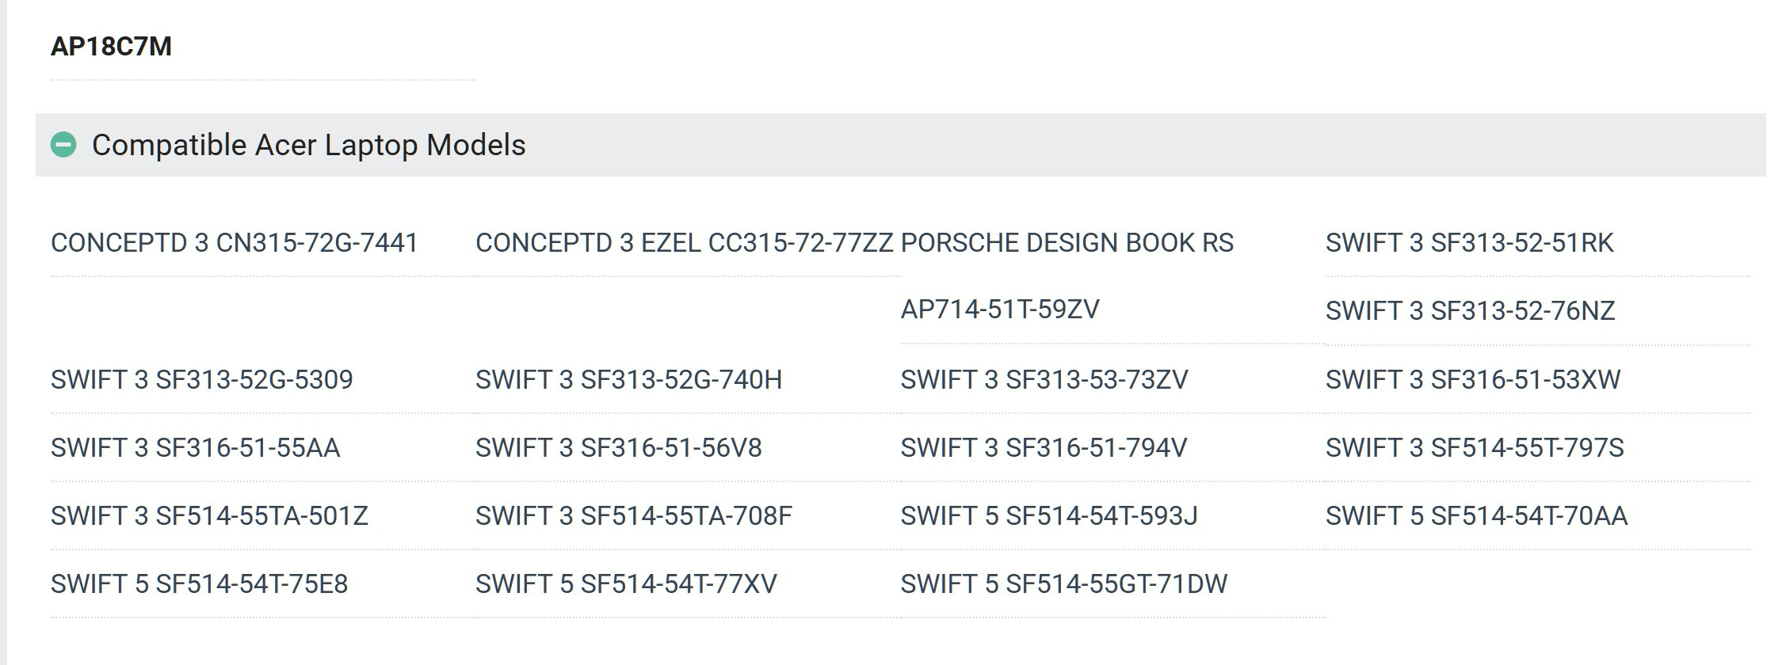The image size is (1786, 665).
Task: Select the AP18C7M part number text
Action: (111, 47)
